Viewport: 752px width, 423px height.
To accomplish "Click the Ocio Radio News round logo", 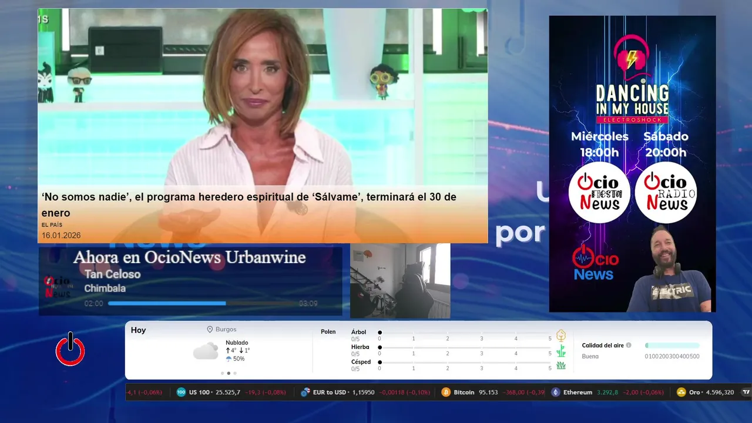I will point(666,192).
